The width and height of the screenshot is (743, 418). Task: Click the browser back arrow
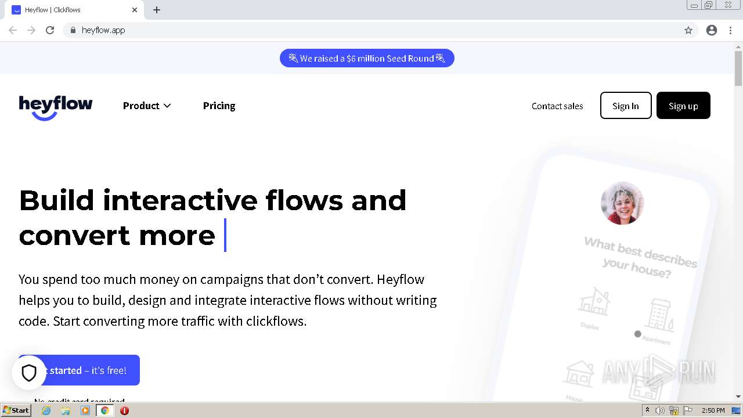tap(13, 30)
